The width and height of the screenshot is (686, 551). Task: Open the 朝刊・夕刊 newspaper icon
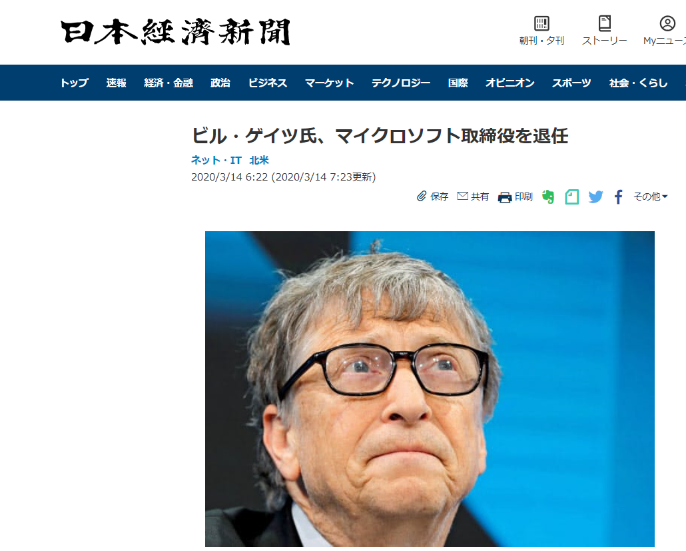pos(541,23)
